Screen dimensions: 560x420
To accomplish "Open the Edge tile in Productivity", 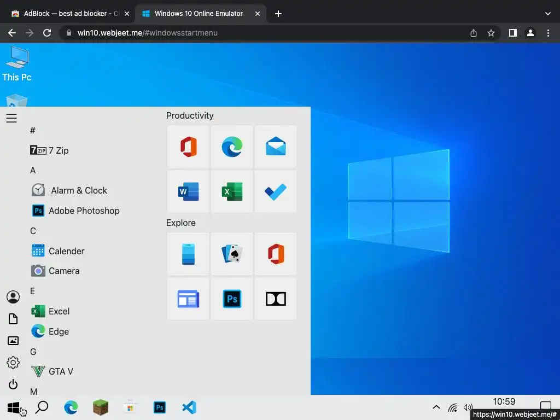I will click(232, 147).
